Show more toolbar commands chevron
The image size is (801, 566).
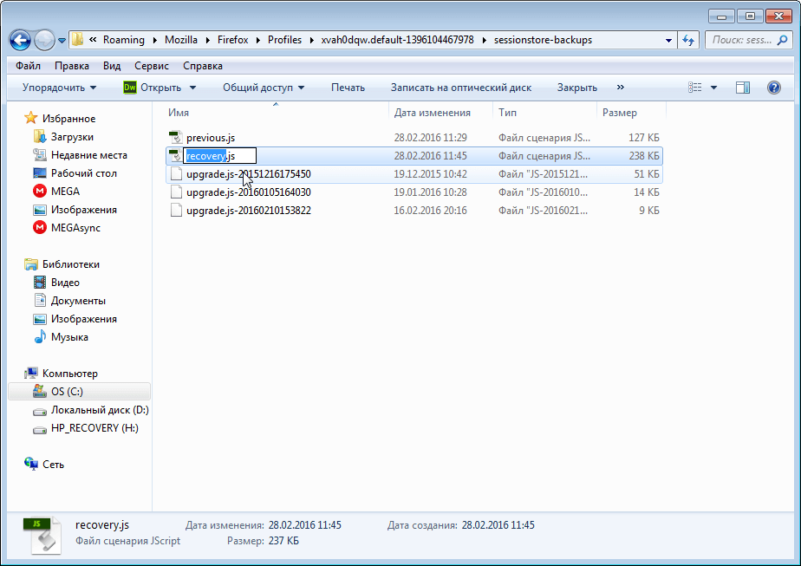620,88
